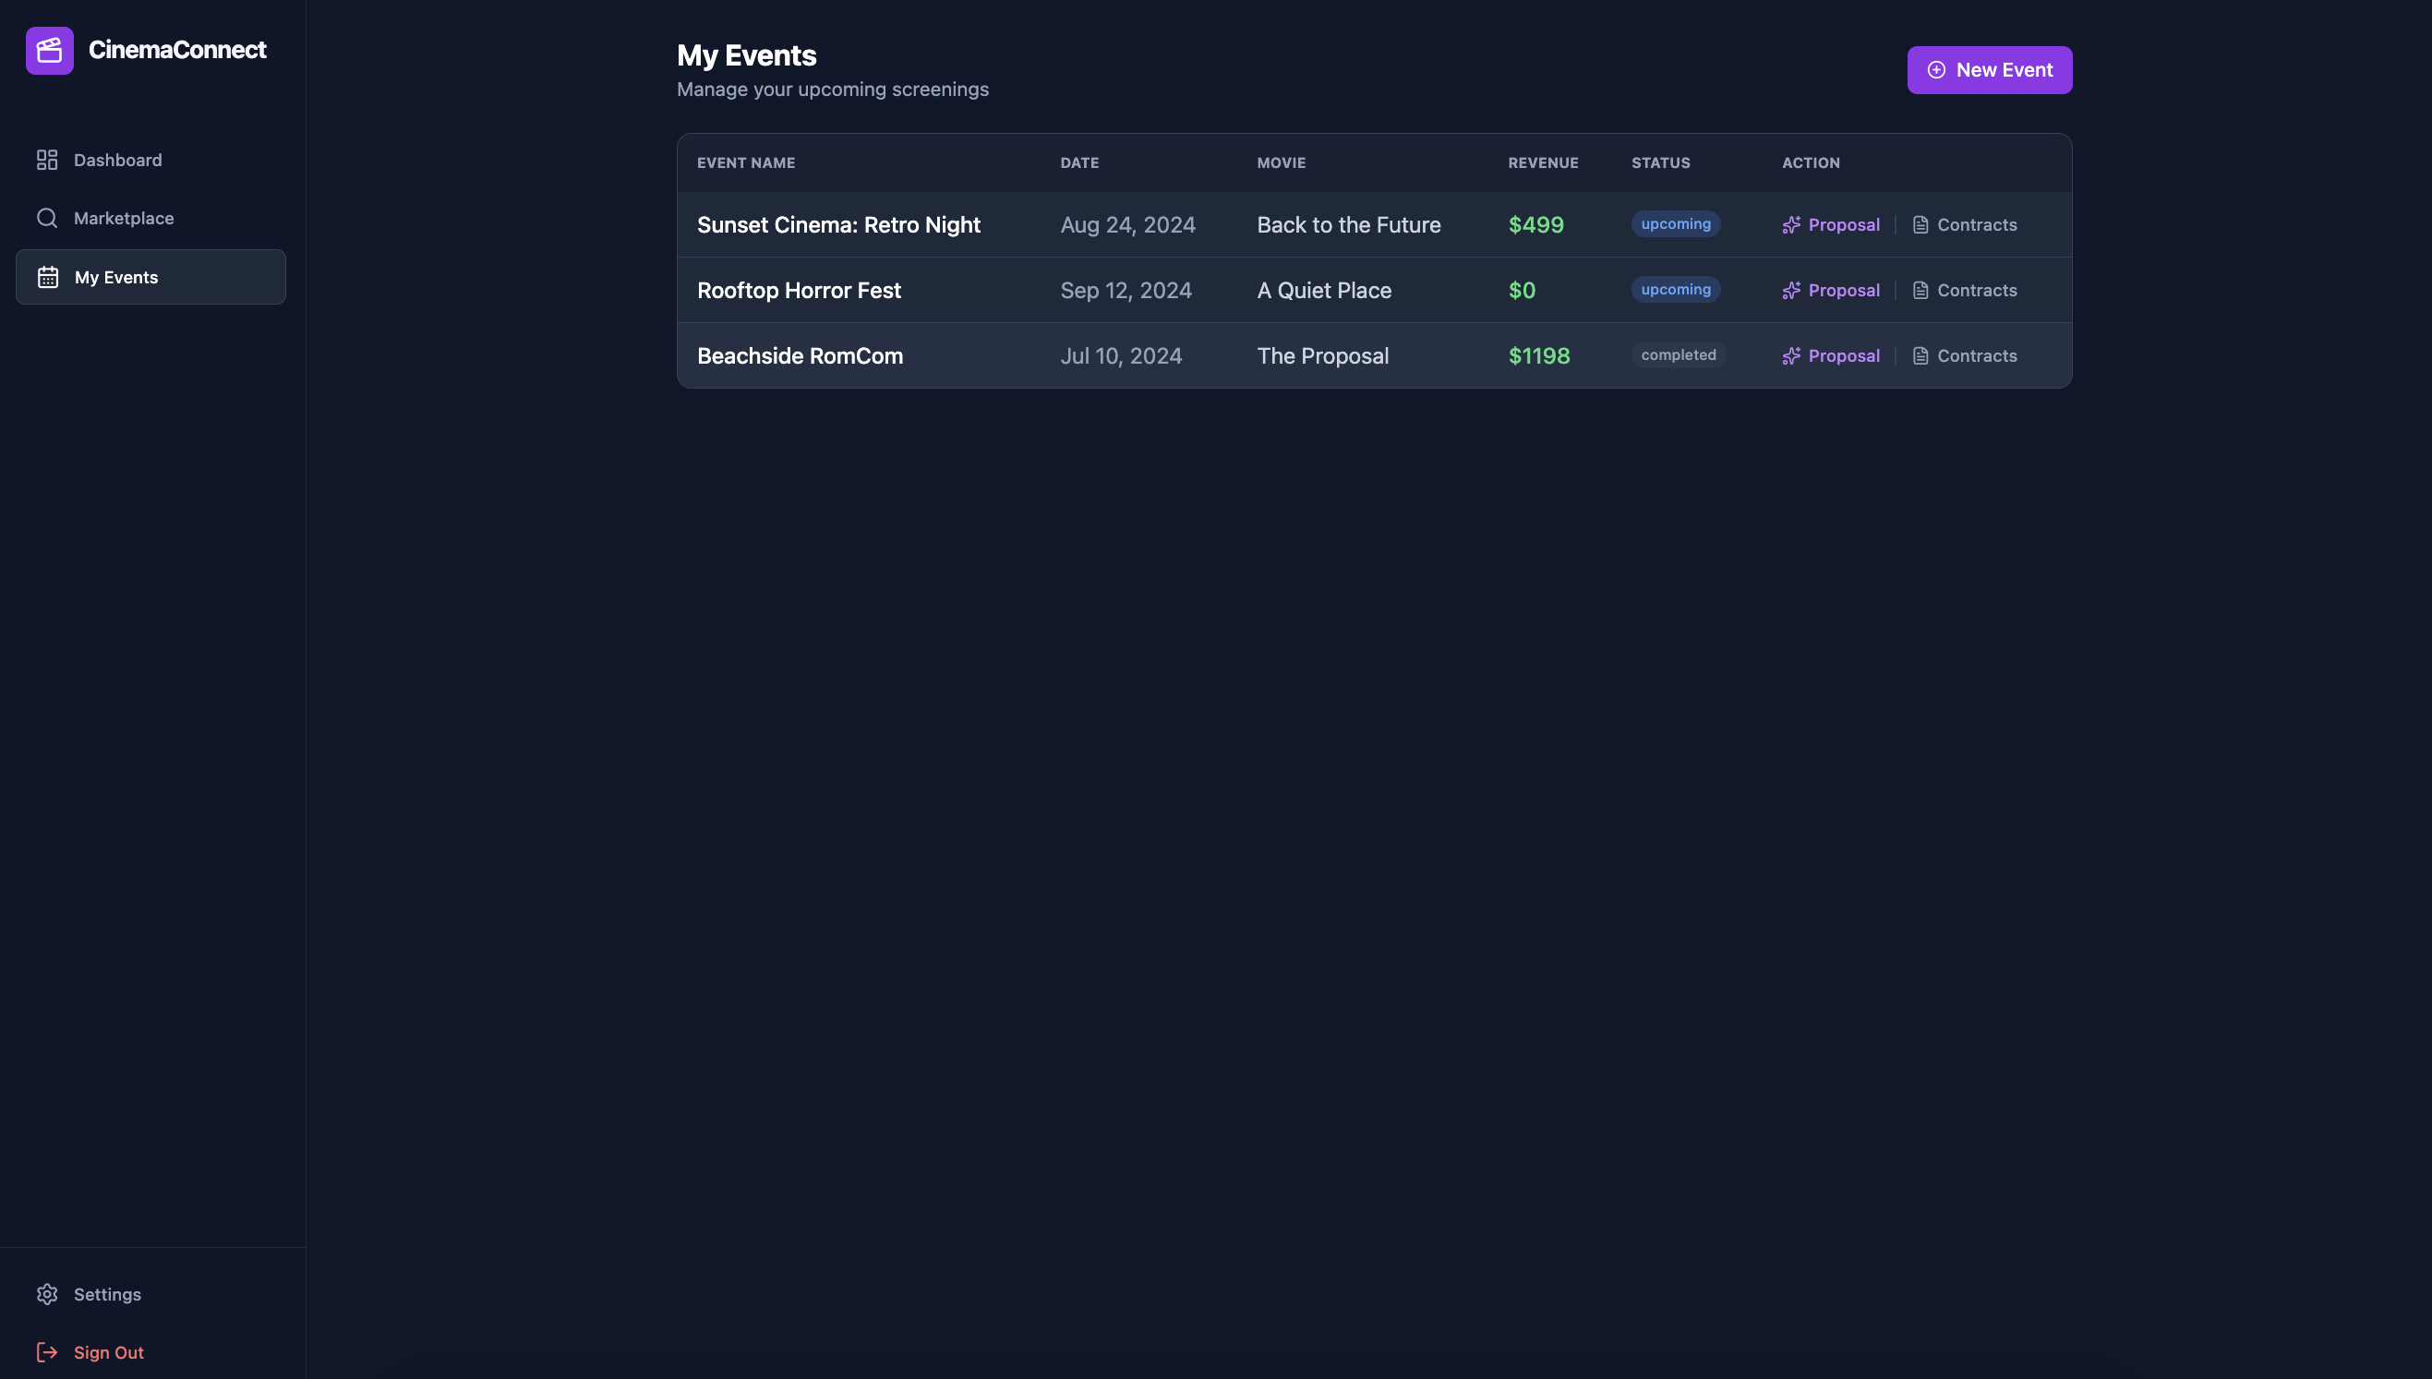Click upcoming badge for Sunset Cinema row
The width and height of the screenshot is (2432, 1379).
(1675, 224)
